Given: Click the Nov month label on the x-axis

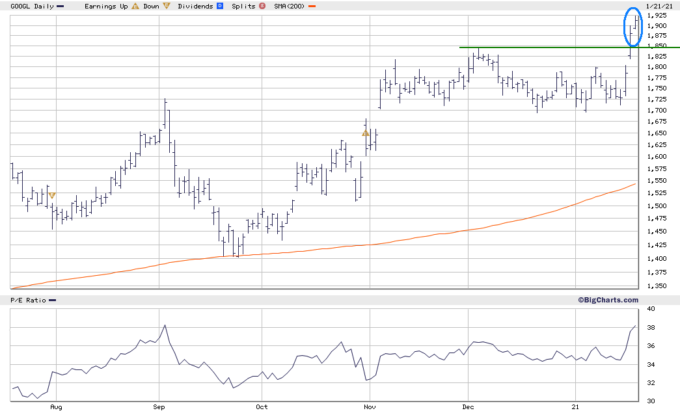Looking at the screenshot, I should click(370, 407).
